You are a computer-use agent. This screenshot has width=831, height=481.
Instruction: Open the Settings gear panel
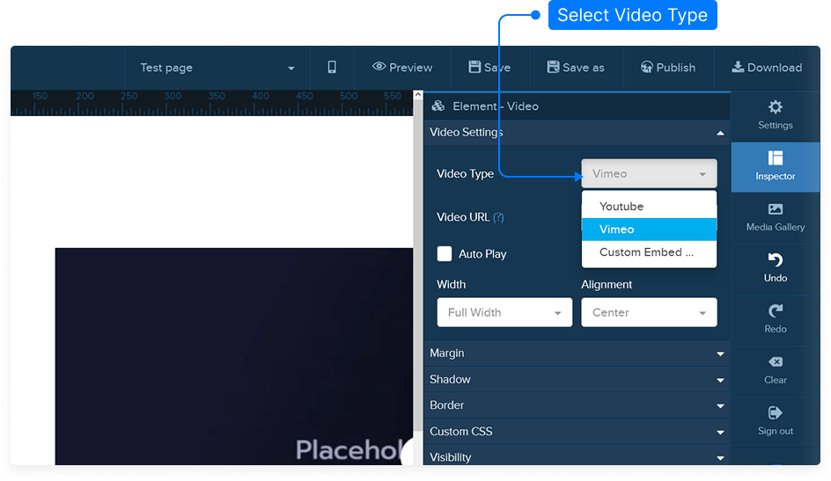pos(775,115)
